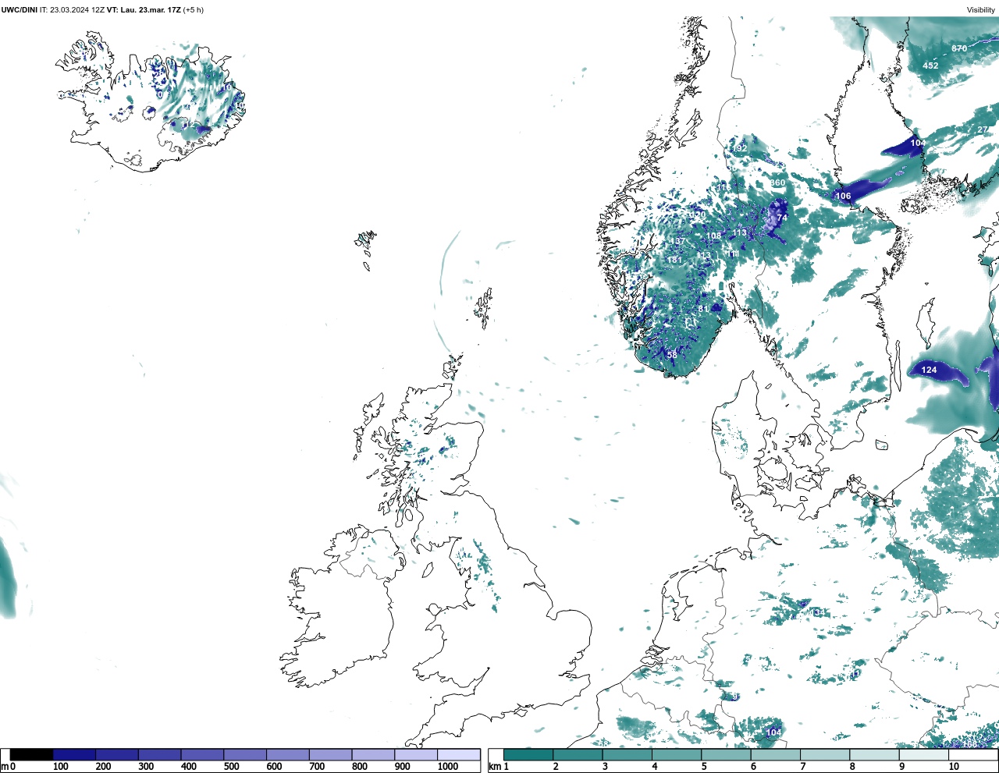Select the swatch between 4 and 5 km
Screen dimensions: 999x773
(x=677, y=754)
